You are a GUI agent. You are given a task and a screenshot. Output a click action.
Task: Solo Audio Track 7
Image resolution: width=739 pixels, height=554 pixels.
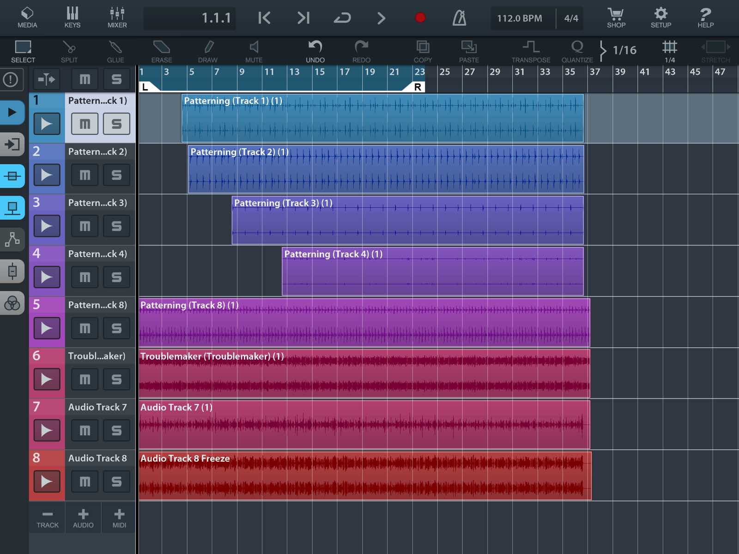point(116,430)
